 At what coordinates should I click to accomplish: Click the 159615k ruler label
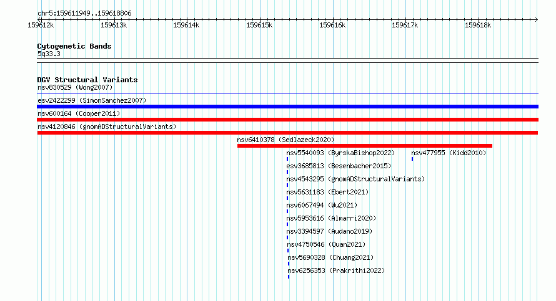tap(259, 25)
